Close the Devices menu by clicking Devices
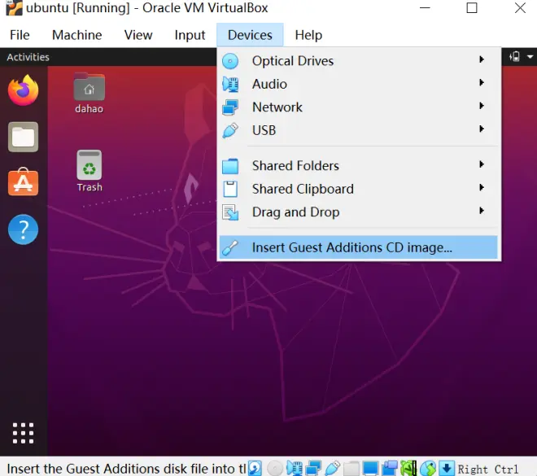This screenshot has width=537, height=476. 250,35
